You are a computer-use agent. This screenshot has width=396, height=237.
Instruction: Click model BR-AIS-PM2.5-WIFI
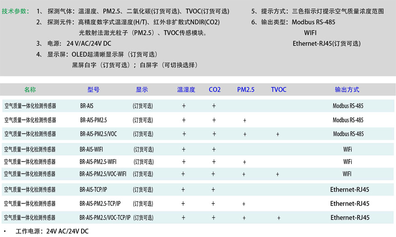coord(98,162)
